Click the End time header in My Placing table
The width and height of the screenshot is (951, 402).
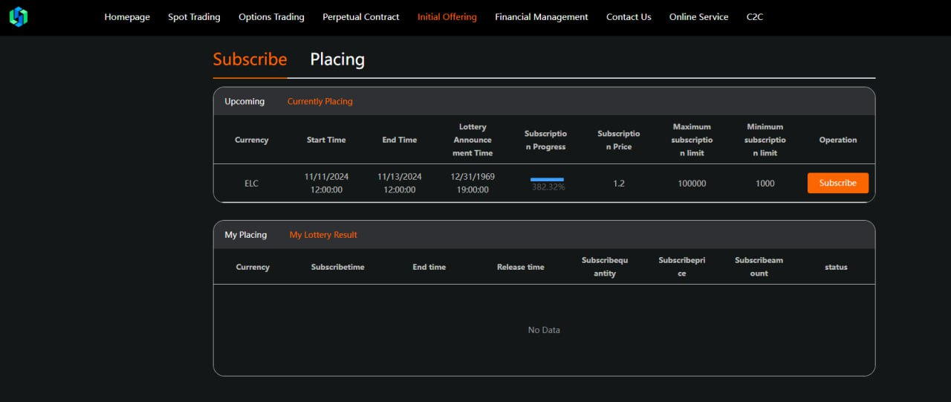(x=429, y=267)
